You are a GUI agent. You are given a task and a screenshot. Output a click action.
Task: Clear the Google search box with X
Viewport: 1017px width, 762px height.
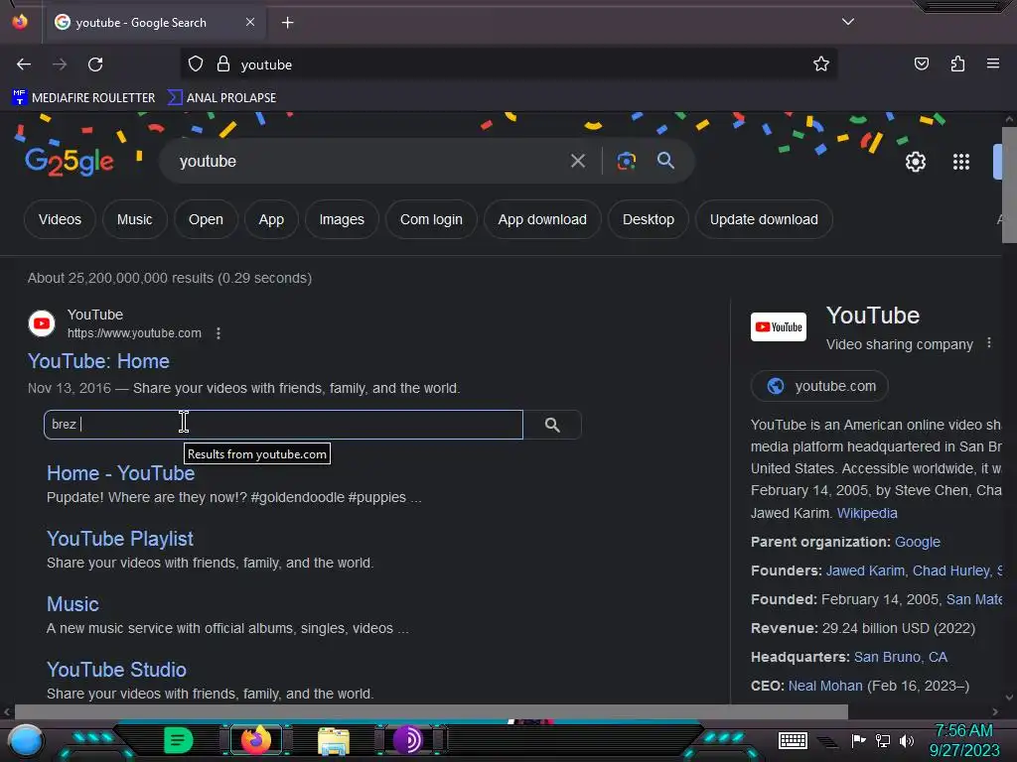[x=577, y=161]
